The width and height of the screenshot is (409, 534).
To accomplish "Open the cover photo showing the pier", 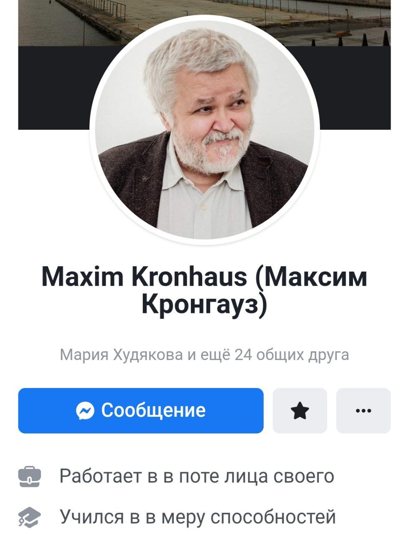I will pos(204,23).
